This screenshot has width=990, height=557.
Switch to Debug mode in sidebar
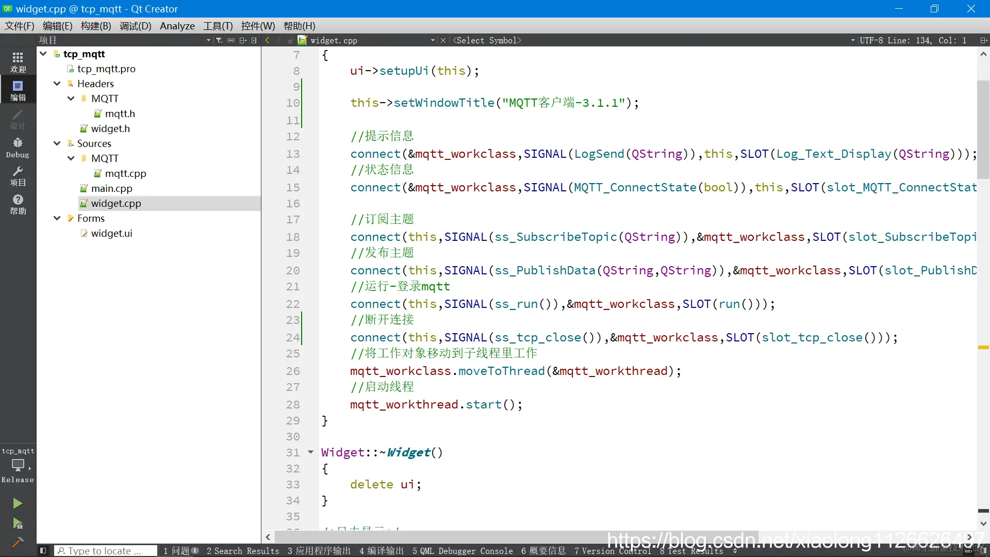(x=18, y=148)
